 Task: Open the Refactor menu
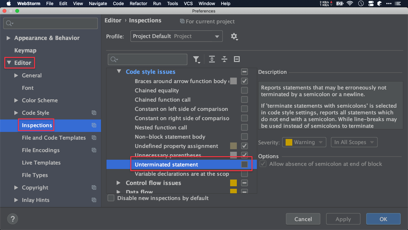(x=138, y=4)
